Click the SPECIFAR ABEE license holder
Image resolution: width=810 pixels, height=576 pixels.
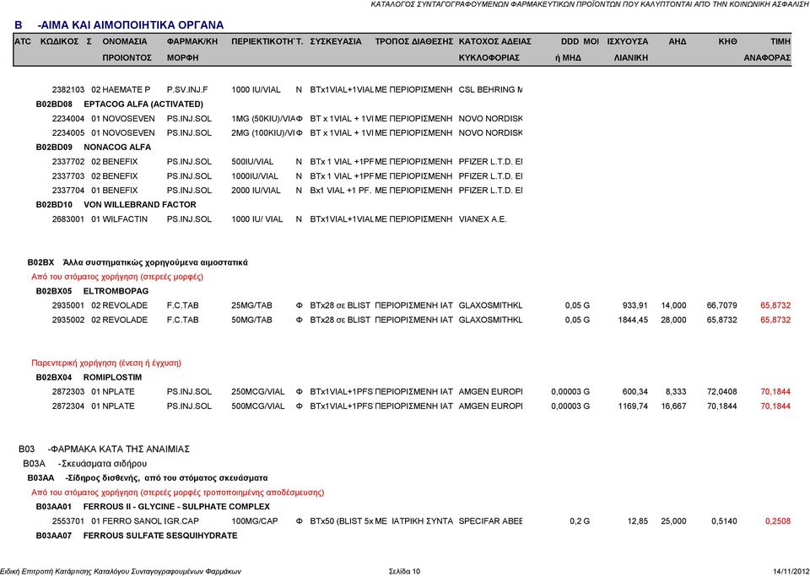[x=490, y=521]
